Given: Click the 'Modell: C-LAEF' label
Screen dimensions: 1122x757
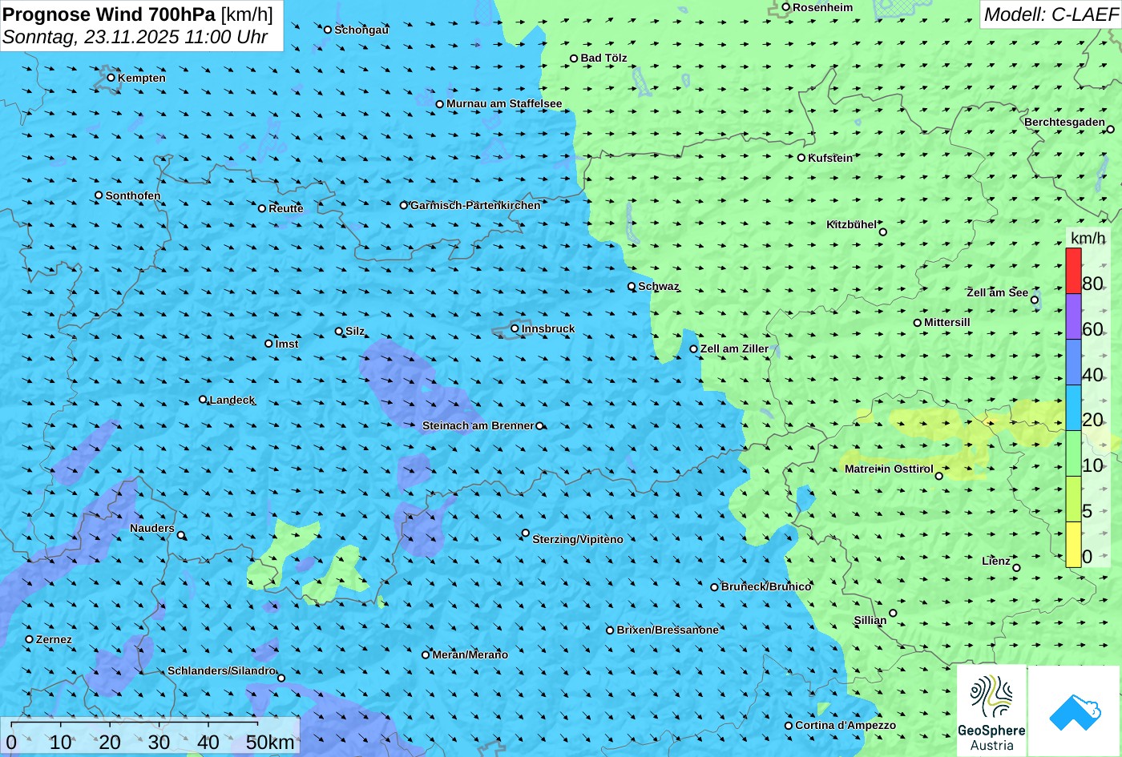Looking at the screenshot, I should [1051, 14].
